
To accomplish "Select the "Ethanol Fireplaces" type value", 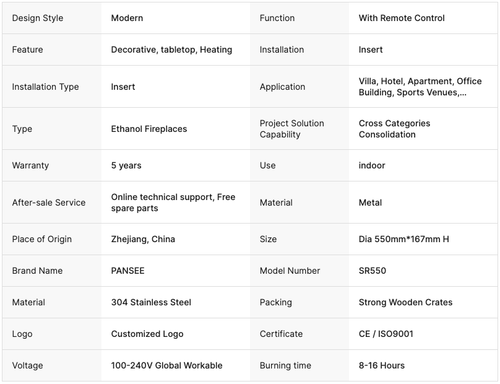I will click(x=149, y=129).
